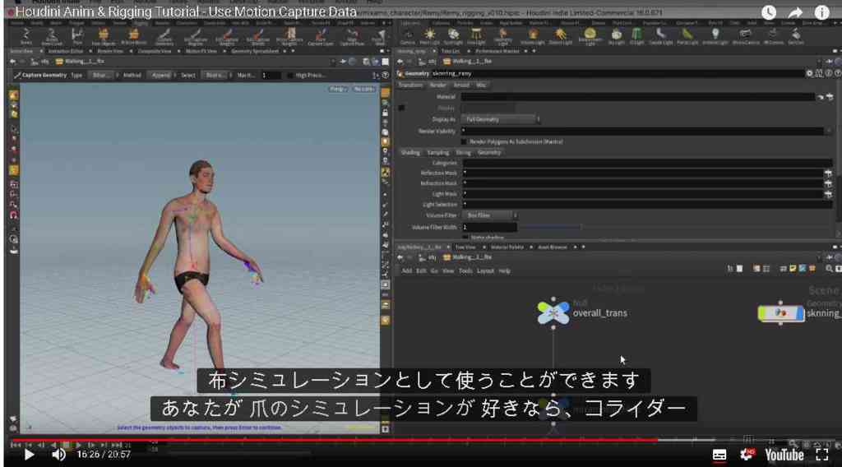Mute the video volume speaker icon
This screenshot has width=842, height=467.
(x=58, y=455)
